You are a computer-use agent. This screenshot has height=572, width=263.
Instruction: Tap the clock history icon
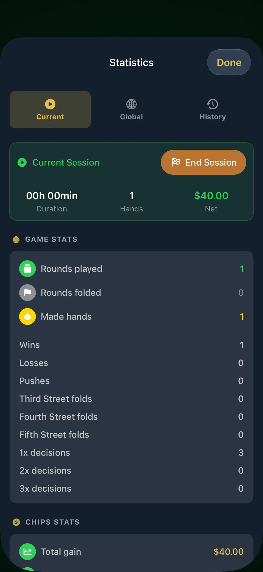[213, 104]
